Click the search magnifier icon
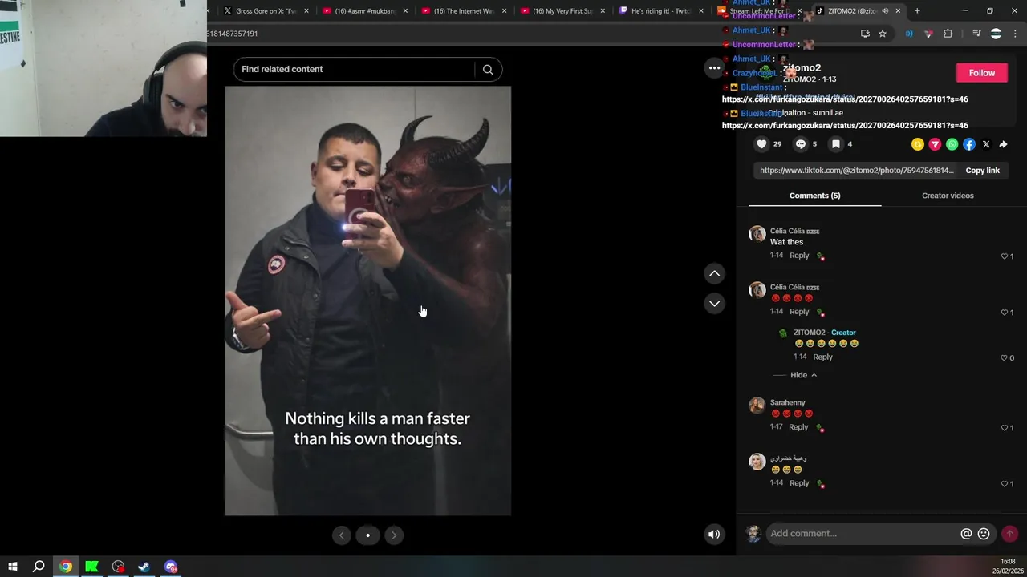 [488, 69]
